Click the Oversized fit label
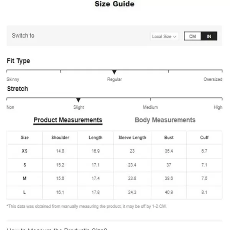Viewport: 230px width, 230px height. pos(213,79)
